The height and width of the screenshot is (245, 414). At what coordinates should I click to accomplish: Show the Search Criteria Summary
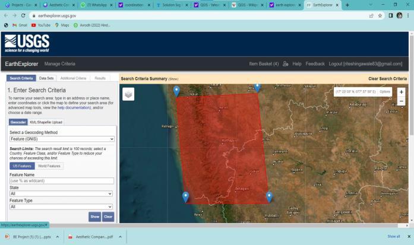click(173, 79)
